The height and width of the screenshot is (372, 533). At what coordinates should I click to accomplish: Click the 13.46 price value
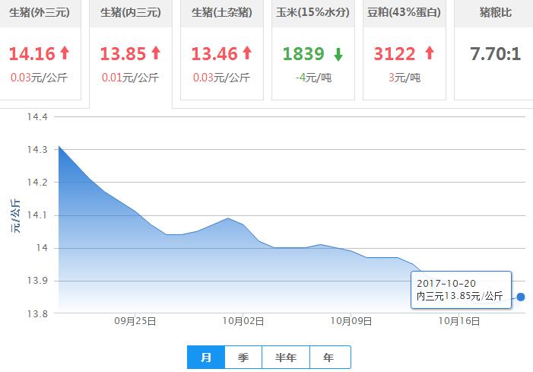point(214,54)
